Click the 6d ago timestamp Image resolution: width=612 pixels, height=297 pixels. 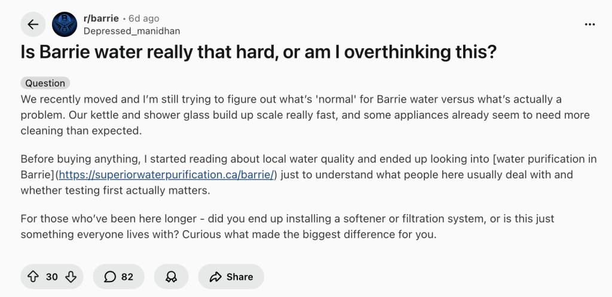144,18
